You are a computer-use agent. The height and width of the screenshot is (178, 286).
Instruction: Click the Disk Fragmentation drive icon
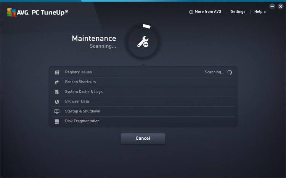[x=57, y=121]
